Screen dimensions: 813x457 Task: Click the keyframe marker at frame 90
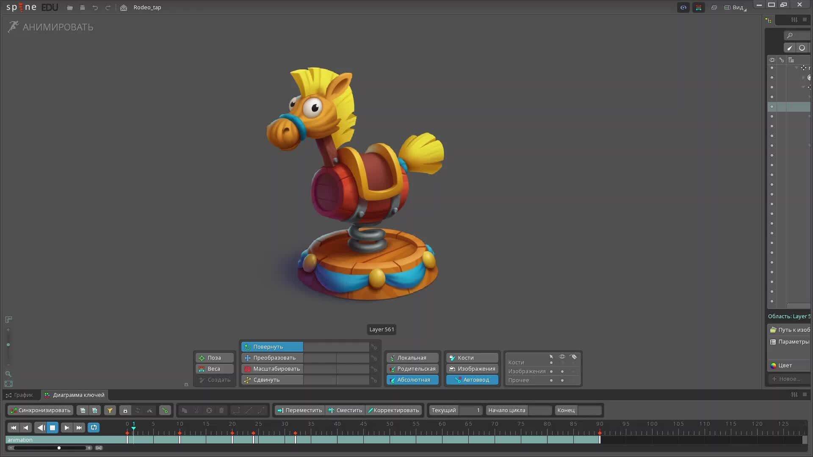click(600, 433)
